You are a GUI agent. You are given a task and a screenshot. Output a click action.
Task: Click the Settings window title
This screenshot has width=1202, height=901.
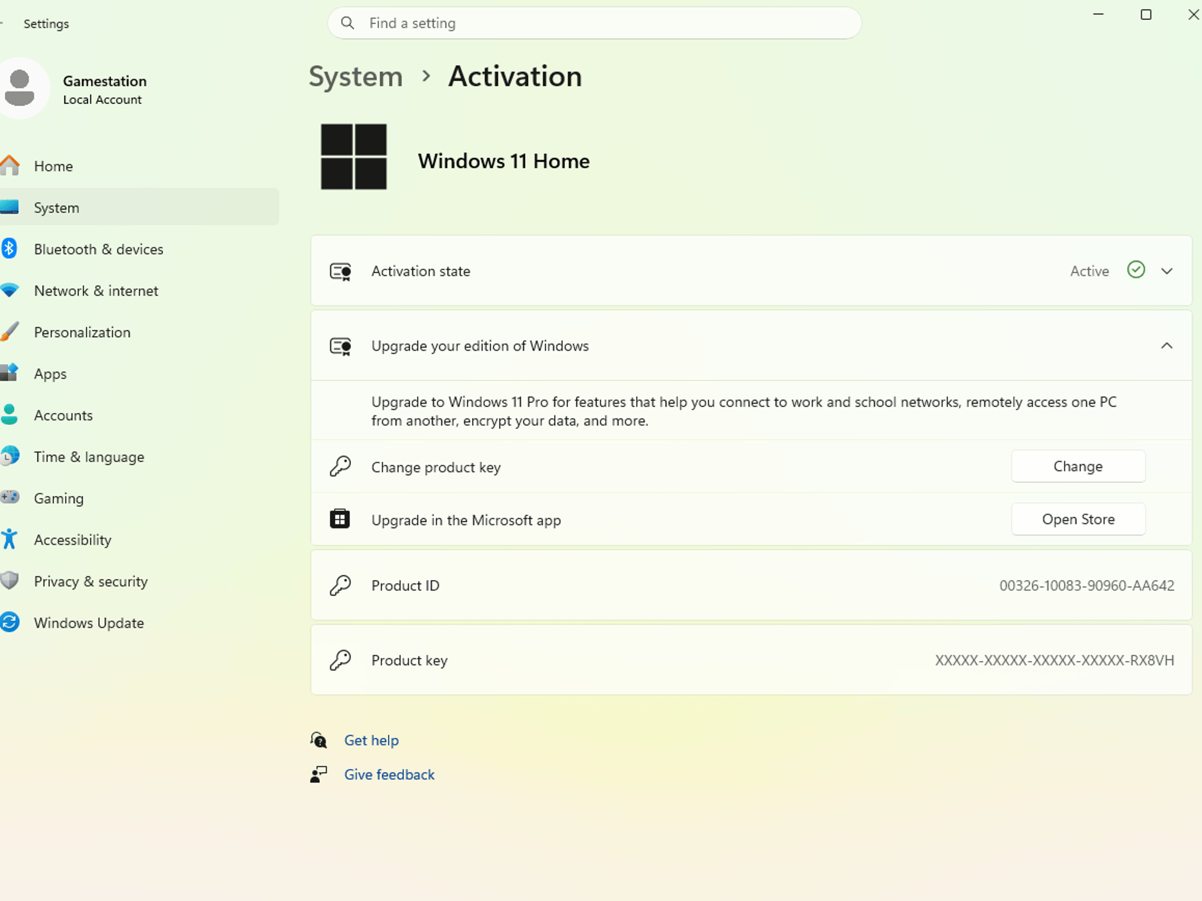tap(46, 23)
